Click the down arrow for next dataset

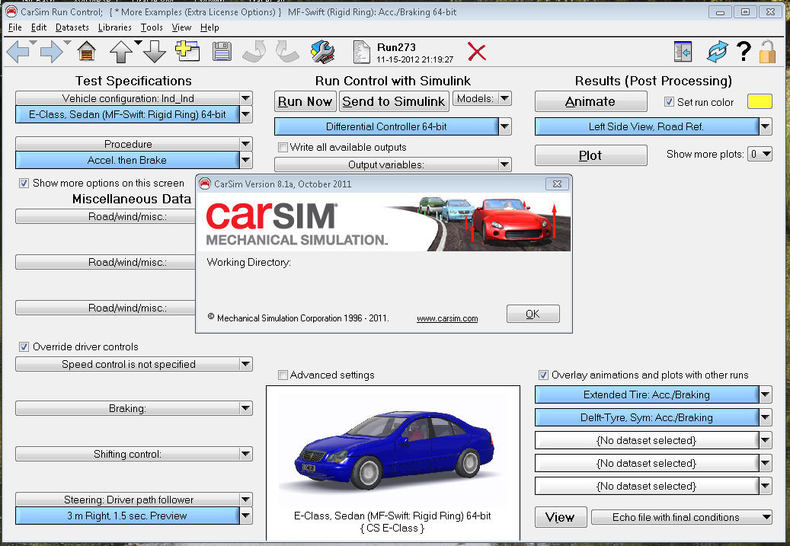(x=155, y=52)
